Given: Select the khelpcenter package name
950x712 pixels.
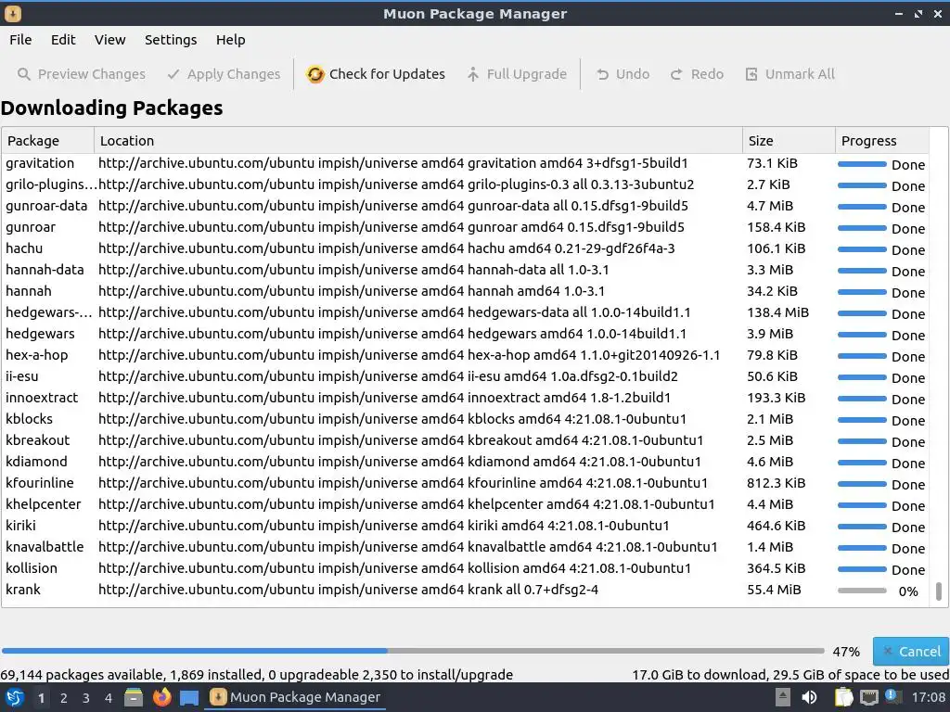Looking at the screenshot, I should coord(43,504).
